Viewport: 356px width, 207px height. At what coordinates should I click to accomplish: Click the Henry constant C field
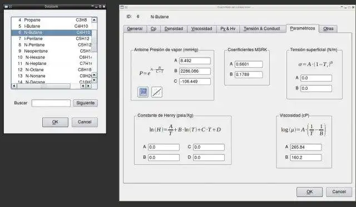click(209, 147)
